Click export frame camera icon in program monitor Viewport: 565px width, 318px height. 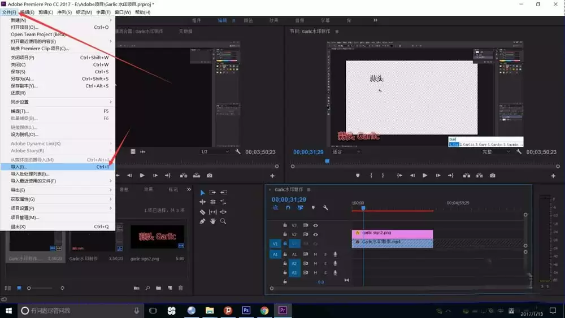493,176
